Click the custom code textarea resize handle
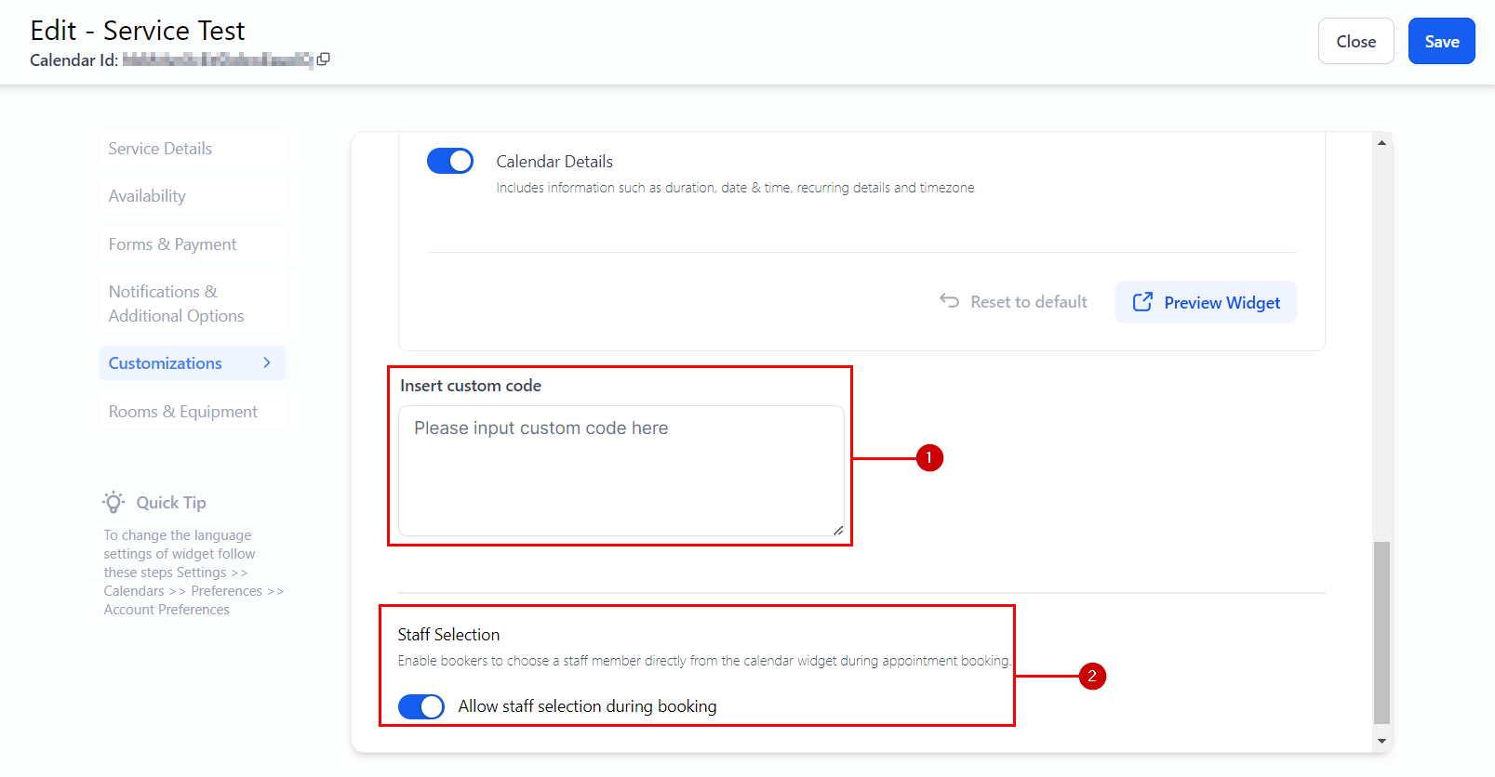The height and width of the screenshot is (777, 1495). (838, 530)
